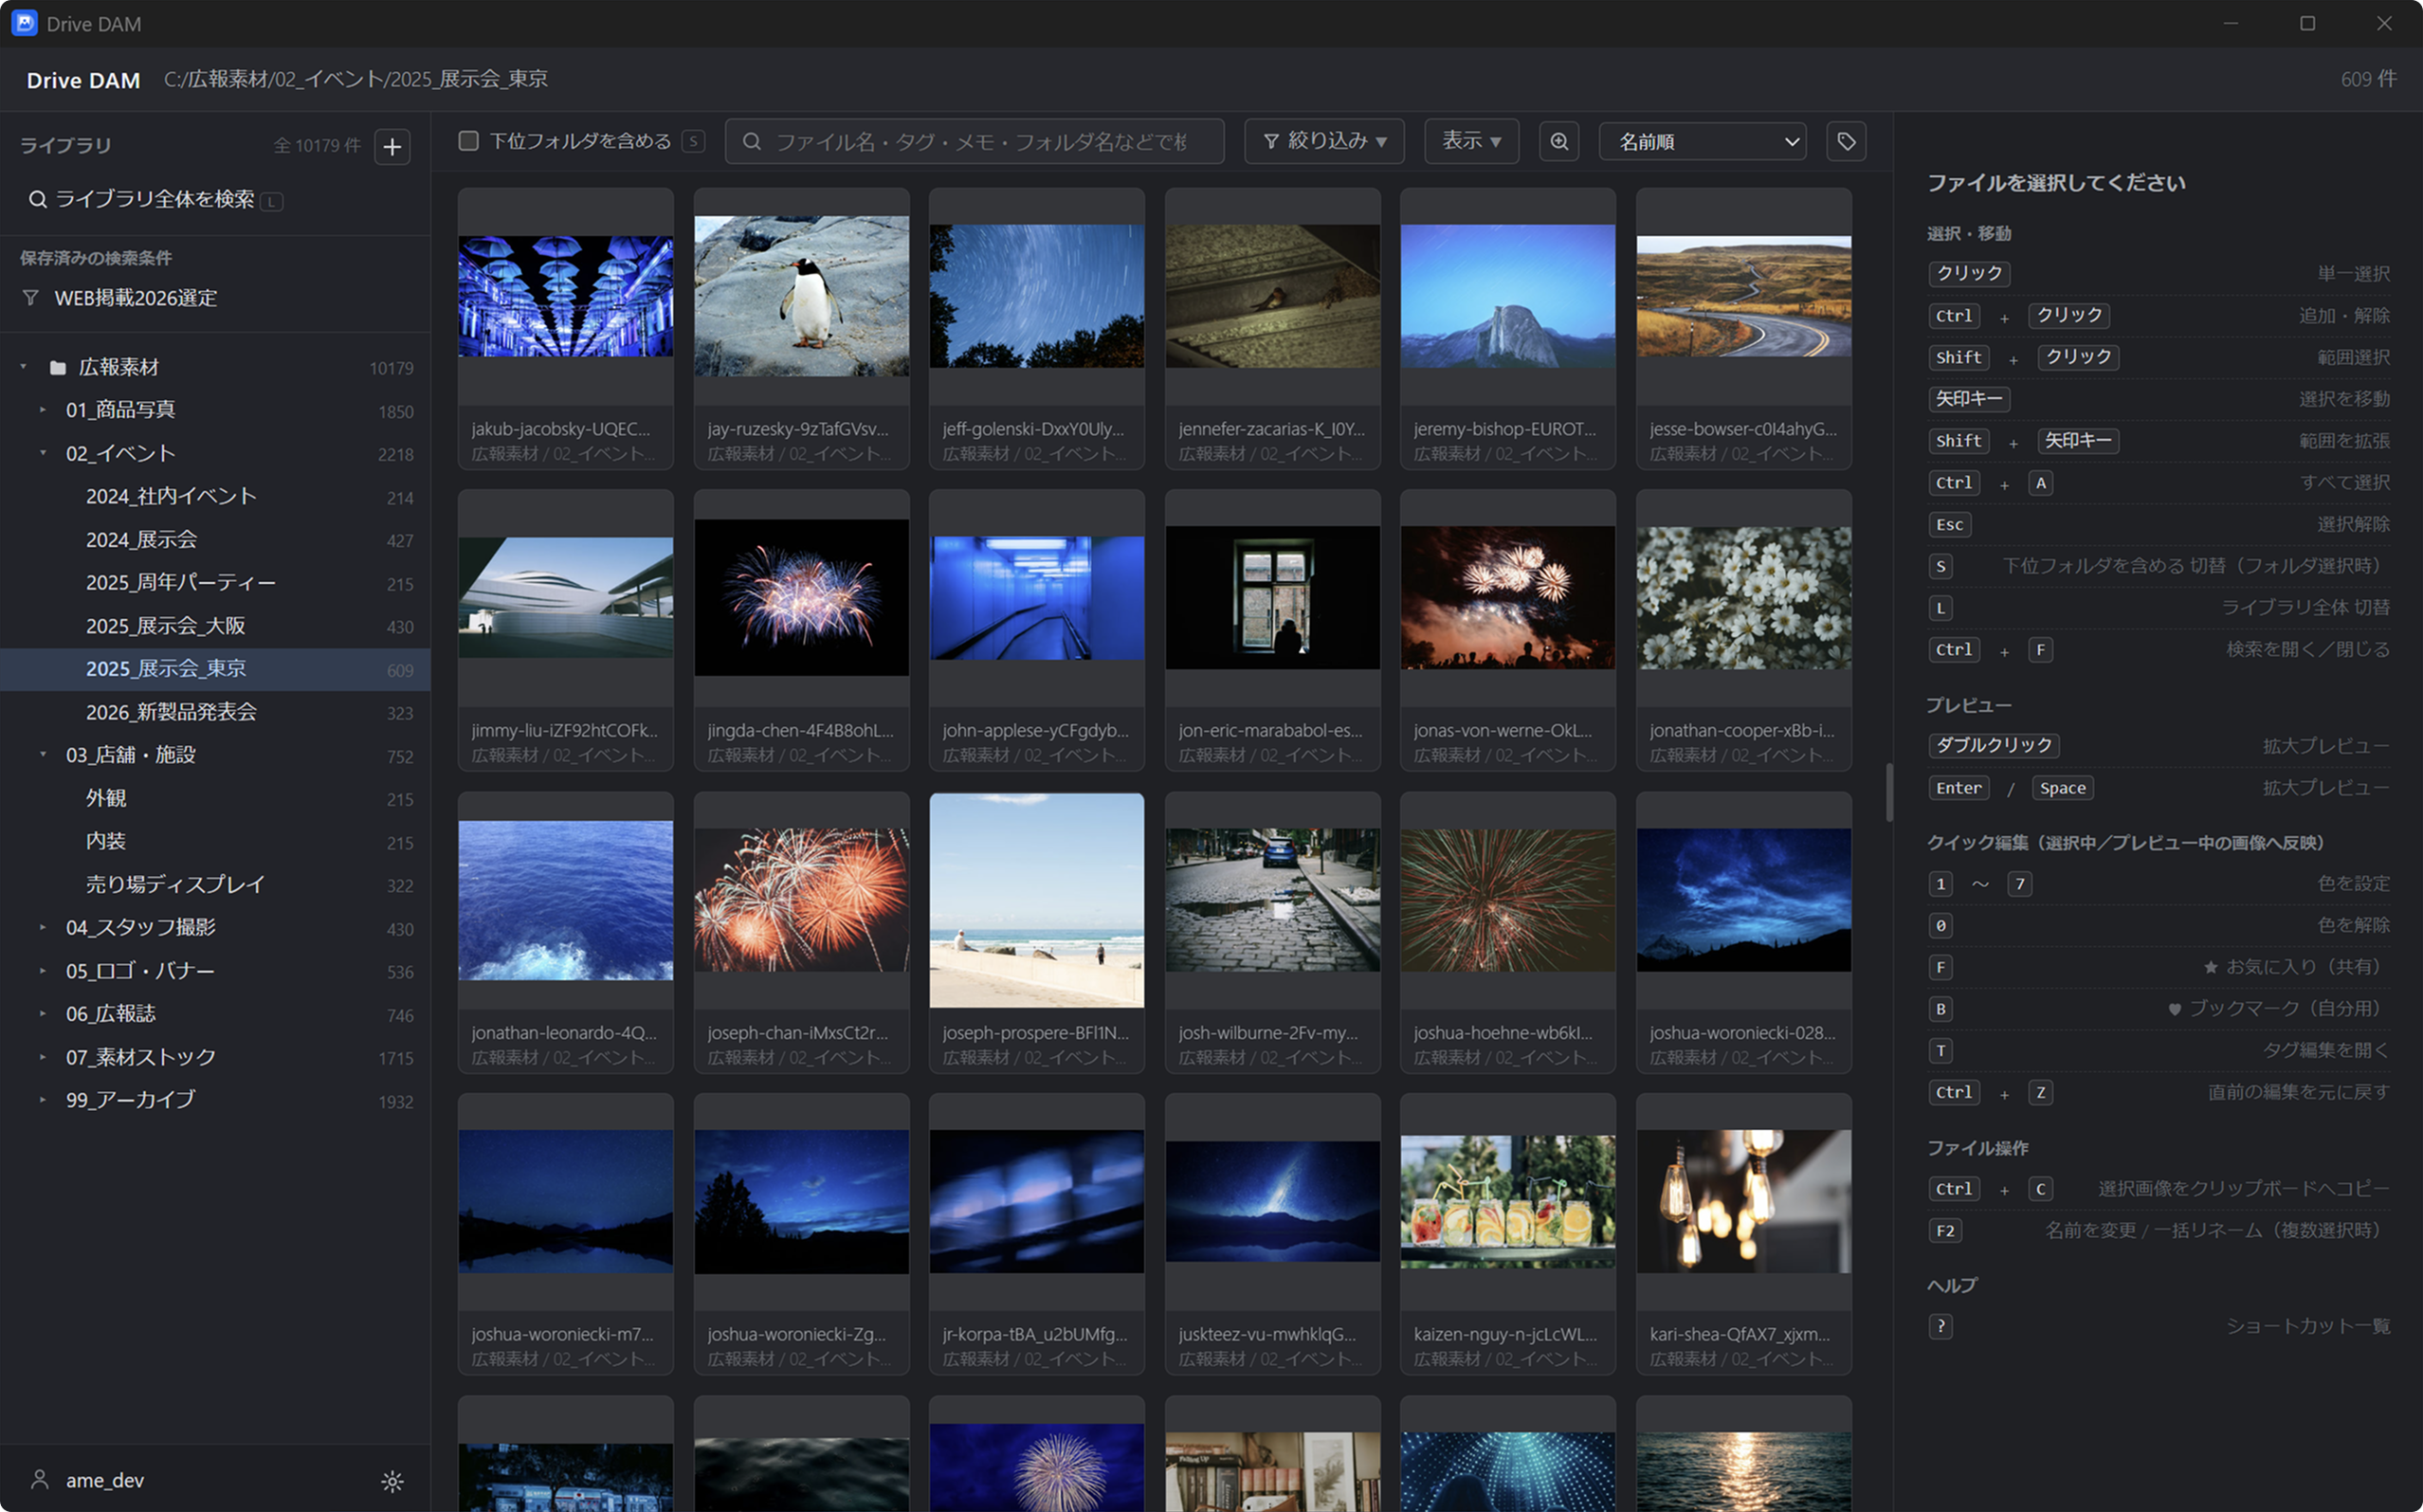This screenshot has width=2423, height=1512.
Task: Click the zoom magnifier icon button
Action: [x=1559, y=141]
